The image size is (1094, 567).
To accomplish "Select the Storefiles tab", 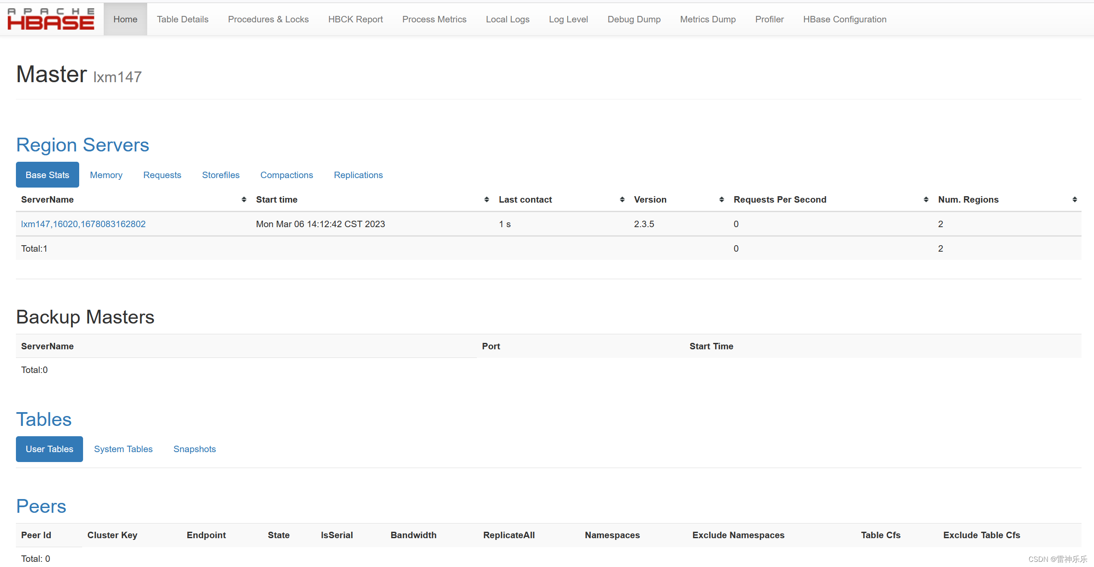I will (x=220, y=175).
